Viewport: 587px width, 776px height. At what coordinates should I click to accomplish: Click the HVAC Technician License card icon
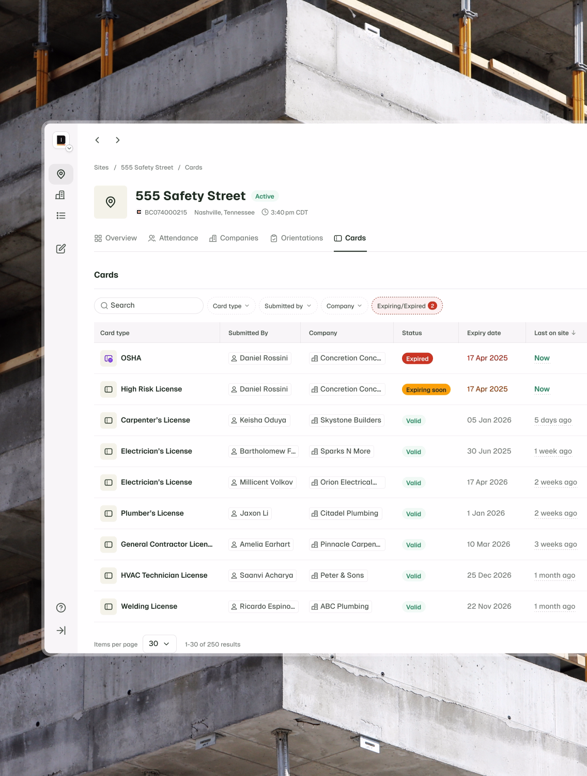click(109, 576)
